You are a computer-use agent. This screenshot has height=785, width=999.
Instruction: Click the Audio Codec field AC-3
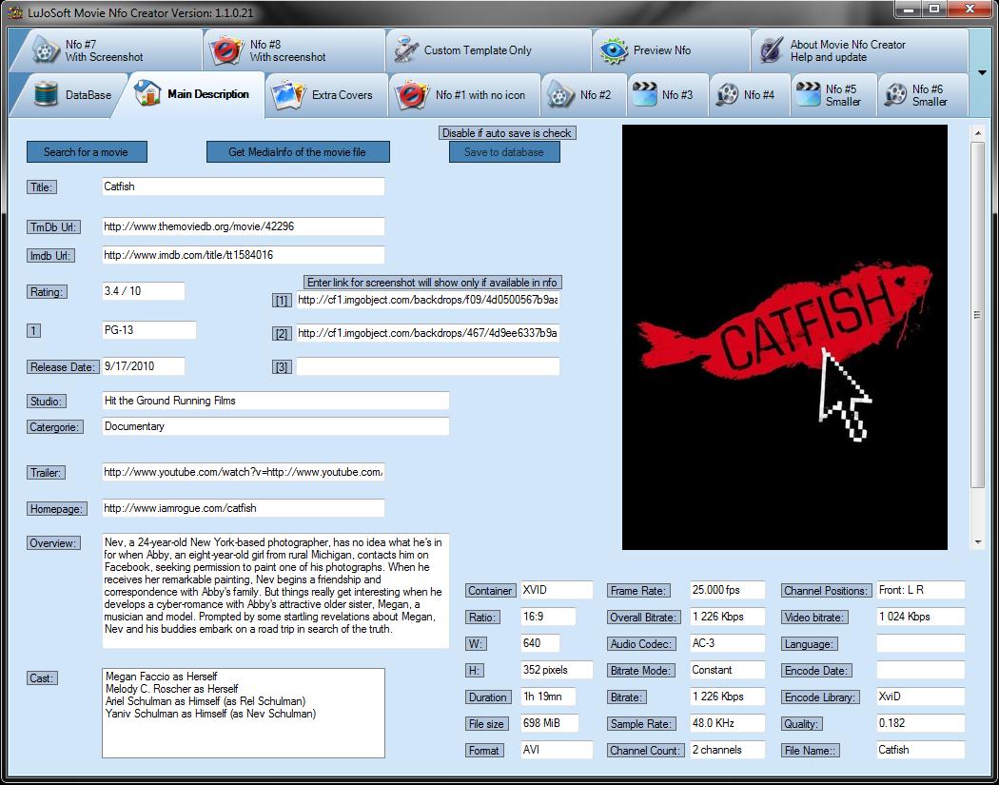coord(727,643)
